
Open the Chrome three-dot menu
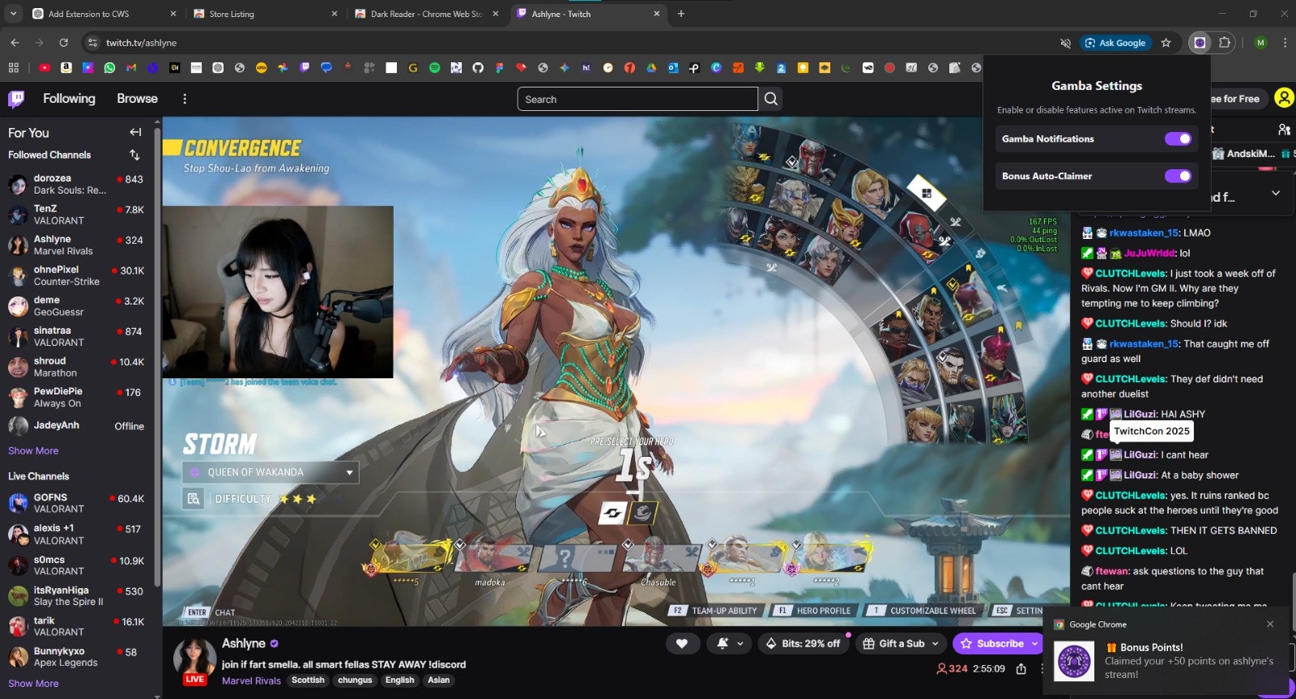[1285, 43]
